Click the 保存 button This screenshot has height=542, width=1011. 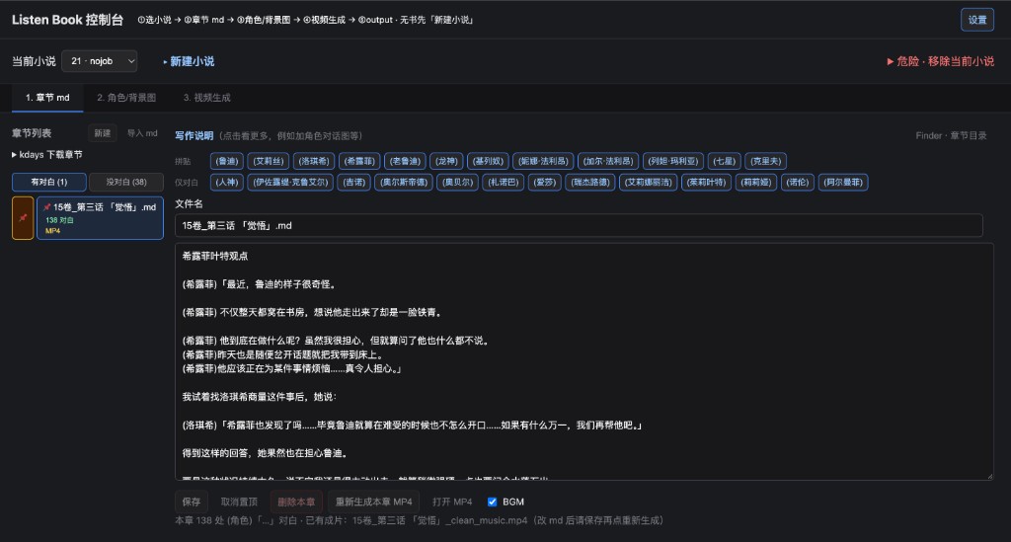point(191,502)
